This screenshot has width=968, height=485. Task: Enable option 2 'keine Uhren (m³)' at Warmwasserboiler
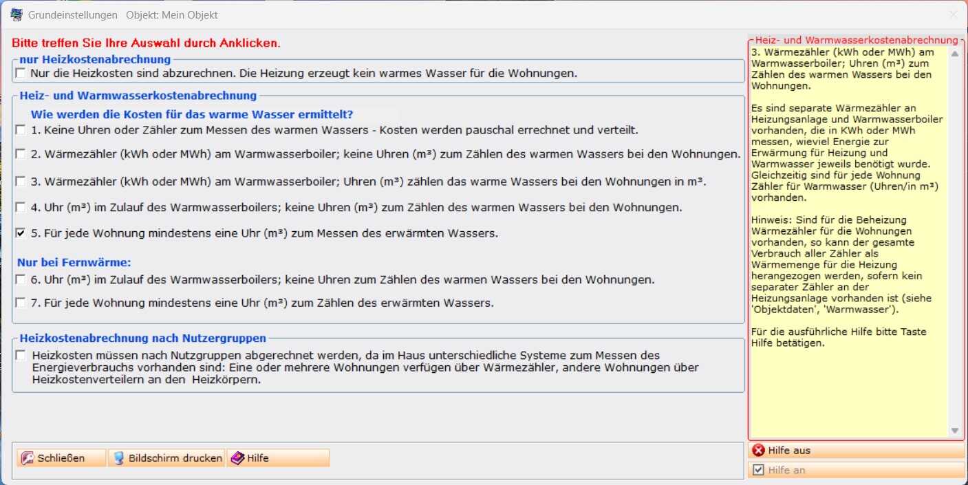tap(21, 154)
